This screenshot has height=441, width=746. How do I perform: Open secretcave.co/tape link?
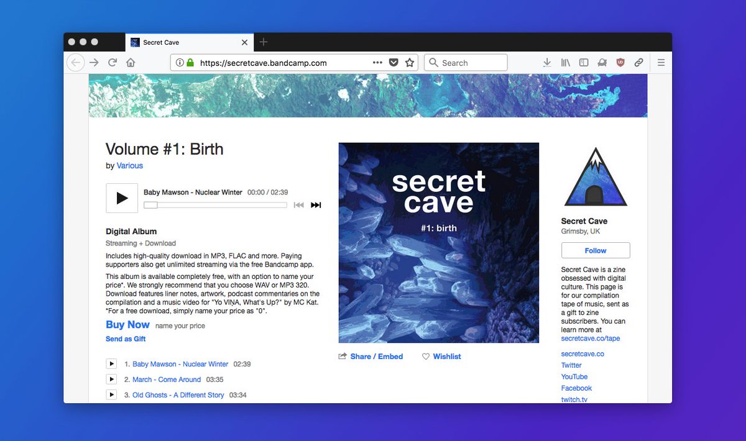coord(591,339)
